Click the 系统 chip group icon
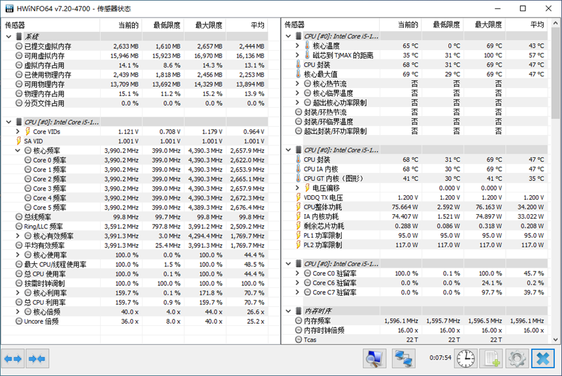This screenshot has height=376, width=562. [19, 37]
